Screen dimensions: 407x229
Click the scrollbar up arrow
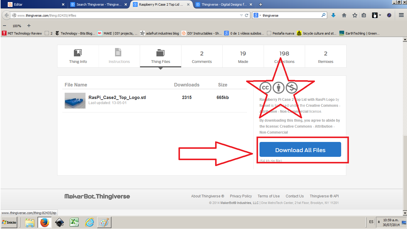point(405,39)
